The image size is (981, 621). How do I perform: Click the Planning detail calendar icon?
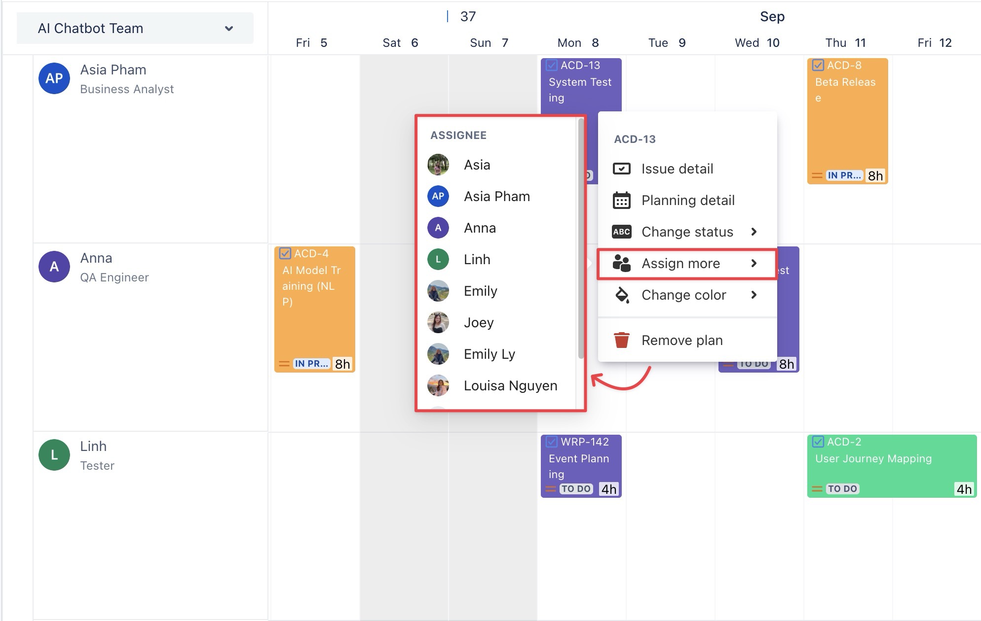click(621, 201)
